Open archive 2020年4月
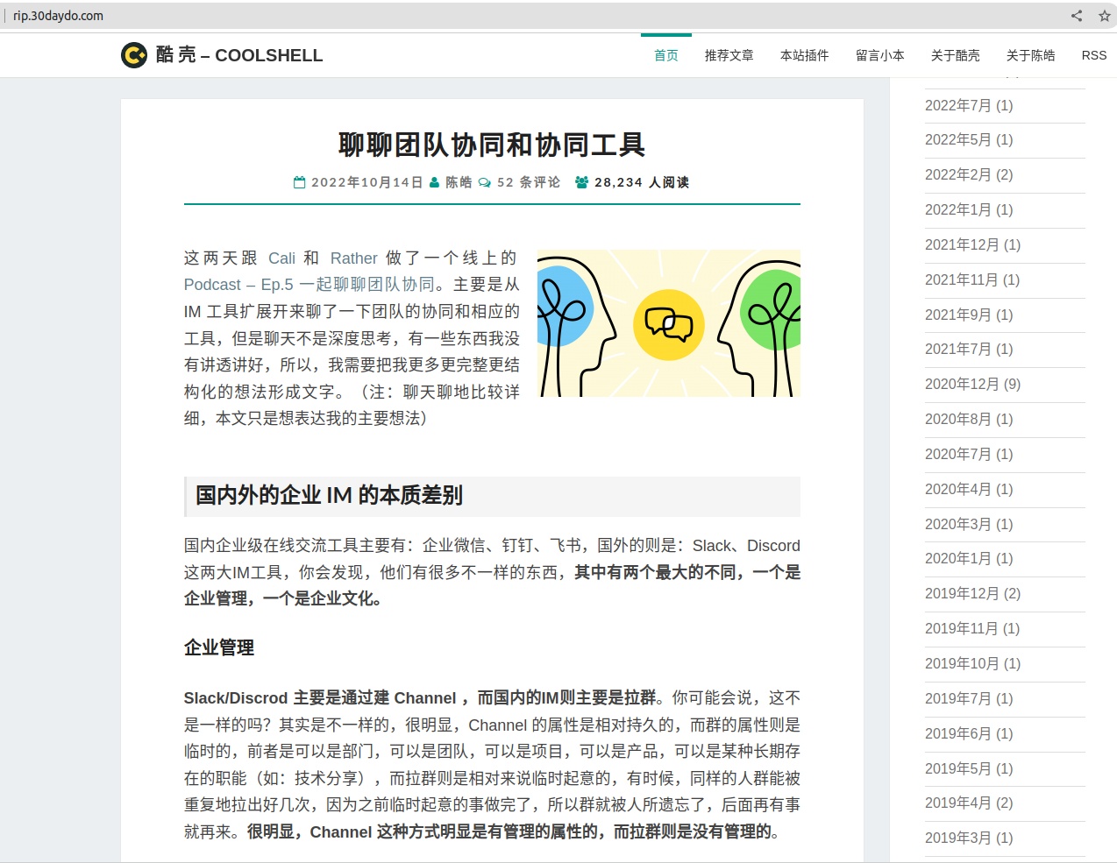1117x863 pixels. click(x=969, y=489)
